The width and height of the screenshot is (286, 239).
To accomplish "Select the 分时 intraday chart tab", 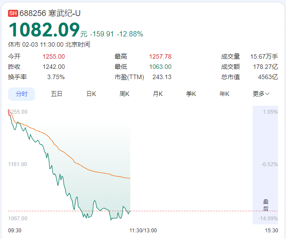I will point(22,94).
